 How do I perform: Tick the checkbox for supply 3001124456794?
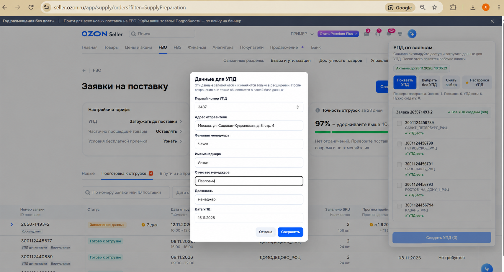399,206
